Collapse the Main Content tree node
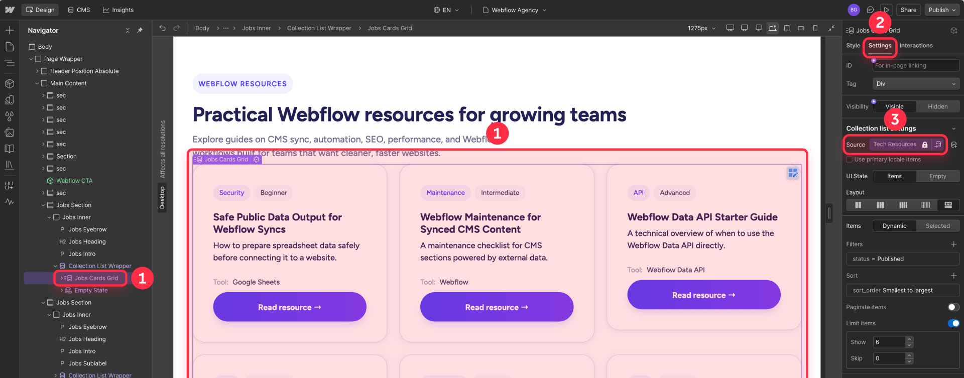964x378 pixels. pyautogui.click(x=37, y=83)
